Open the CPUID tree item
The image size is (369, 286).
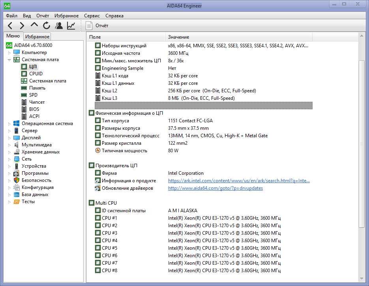tap(32, 74)
